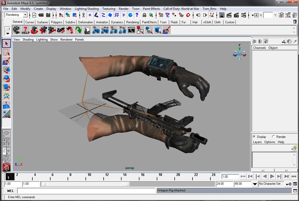The width and height of the screenshot is (299, 201).
Task: Click the IPR render clapperboard icon
Action: tap(236, 15)
